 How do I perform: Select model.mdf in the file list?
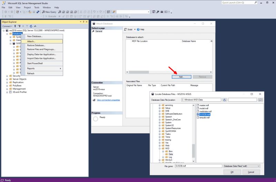(x=203, y=108)
